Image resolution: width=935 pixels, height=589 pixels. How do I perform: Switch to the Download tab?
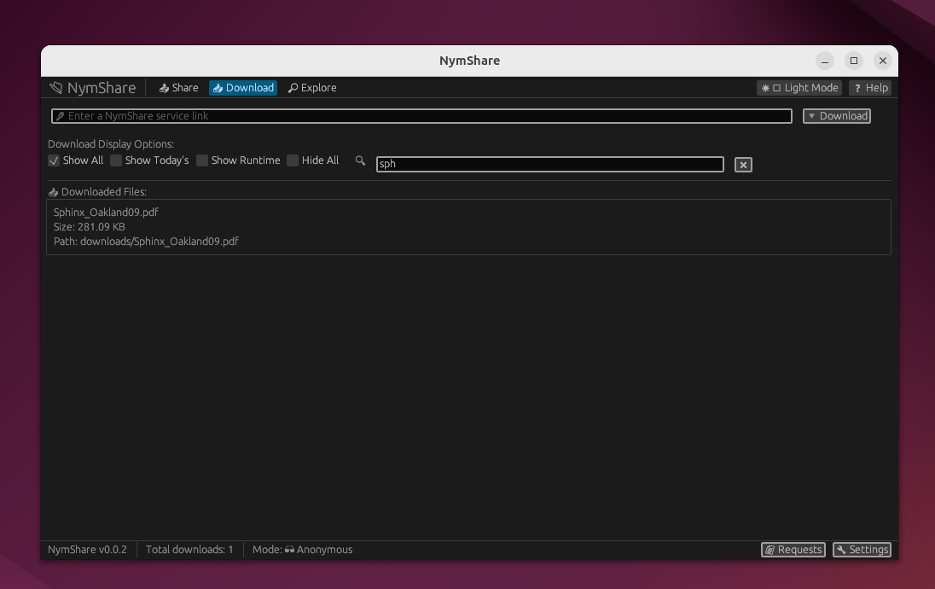pos(243,88)
